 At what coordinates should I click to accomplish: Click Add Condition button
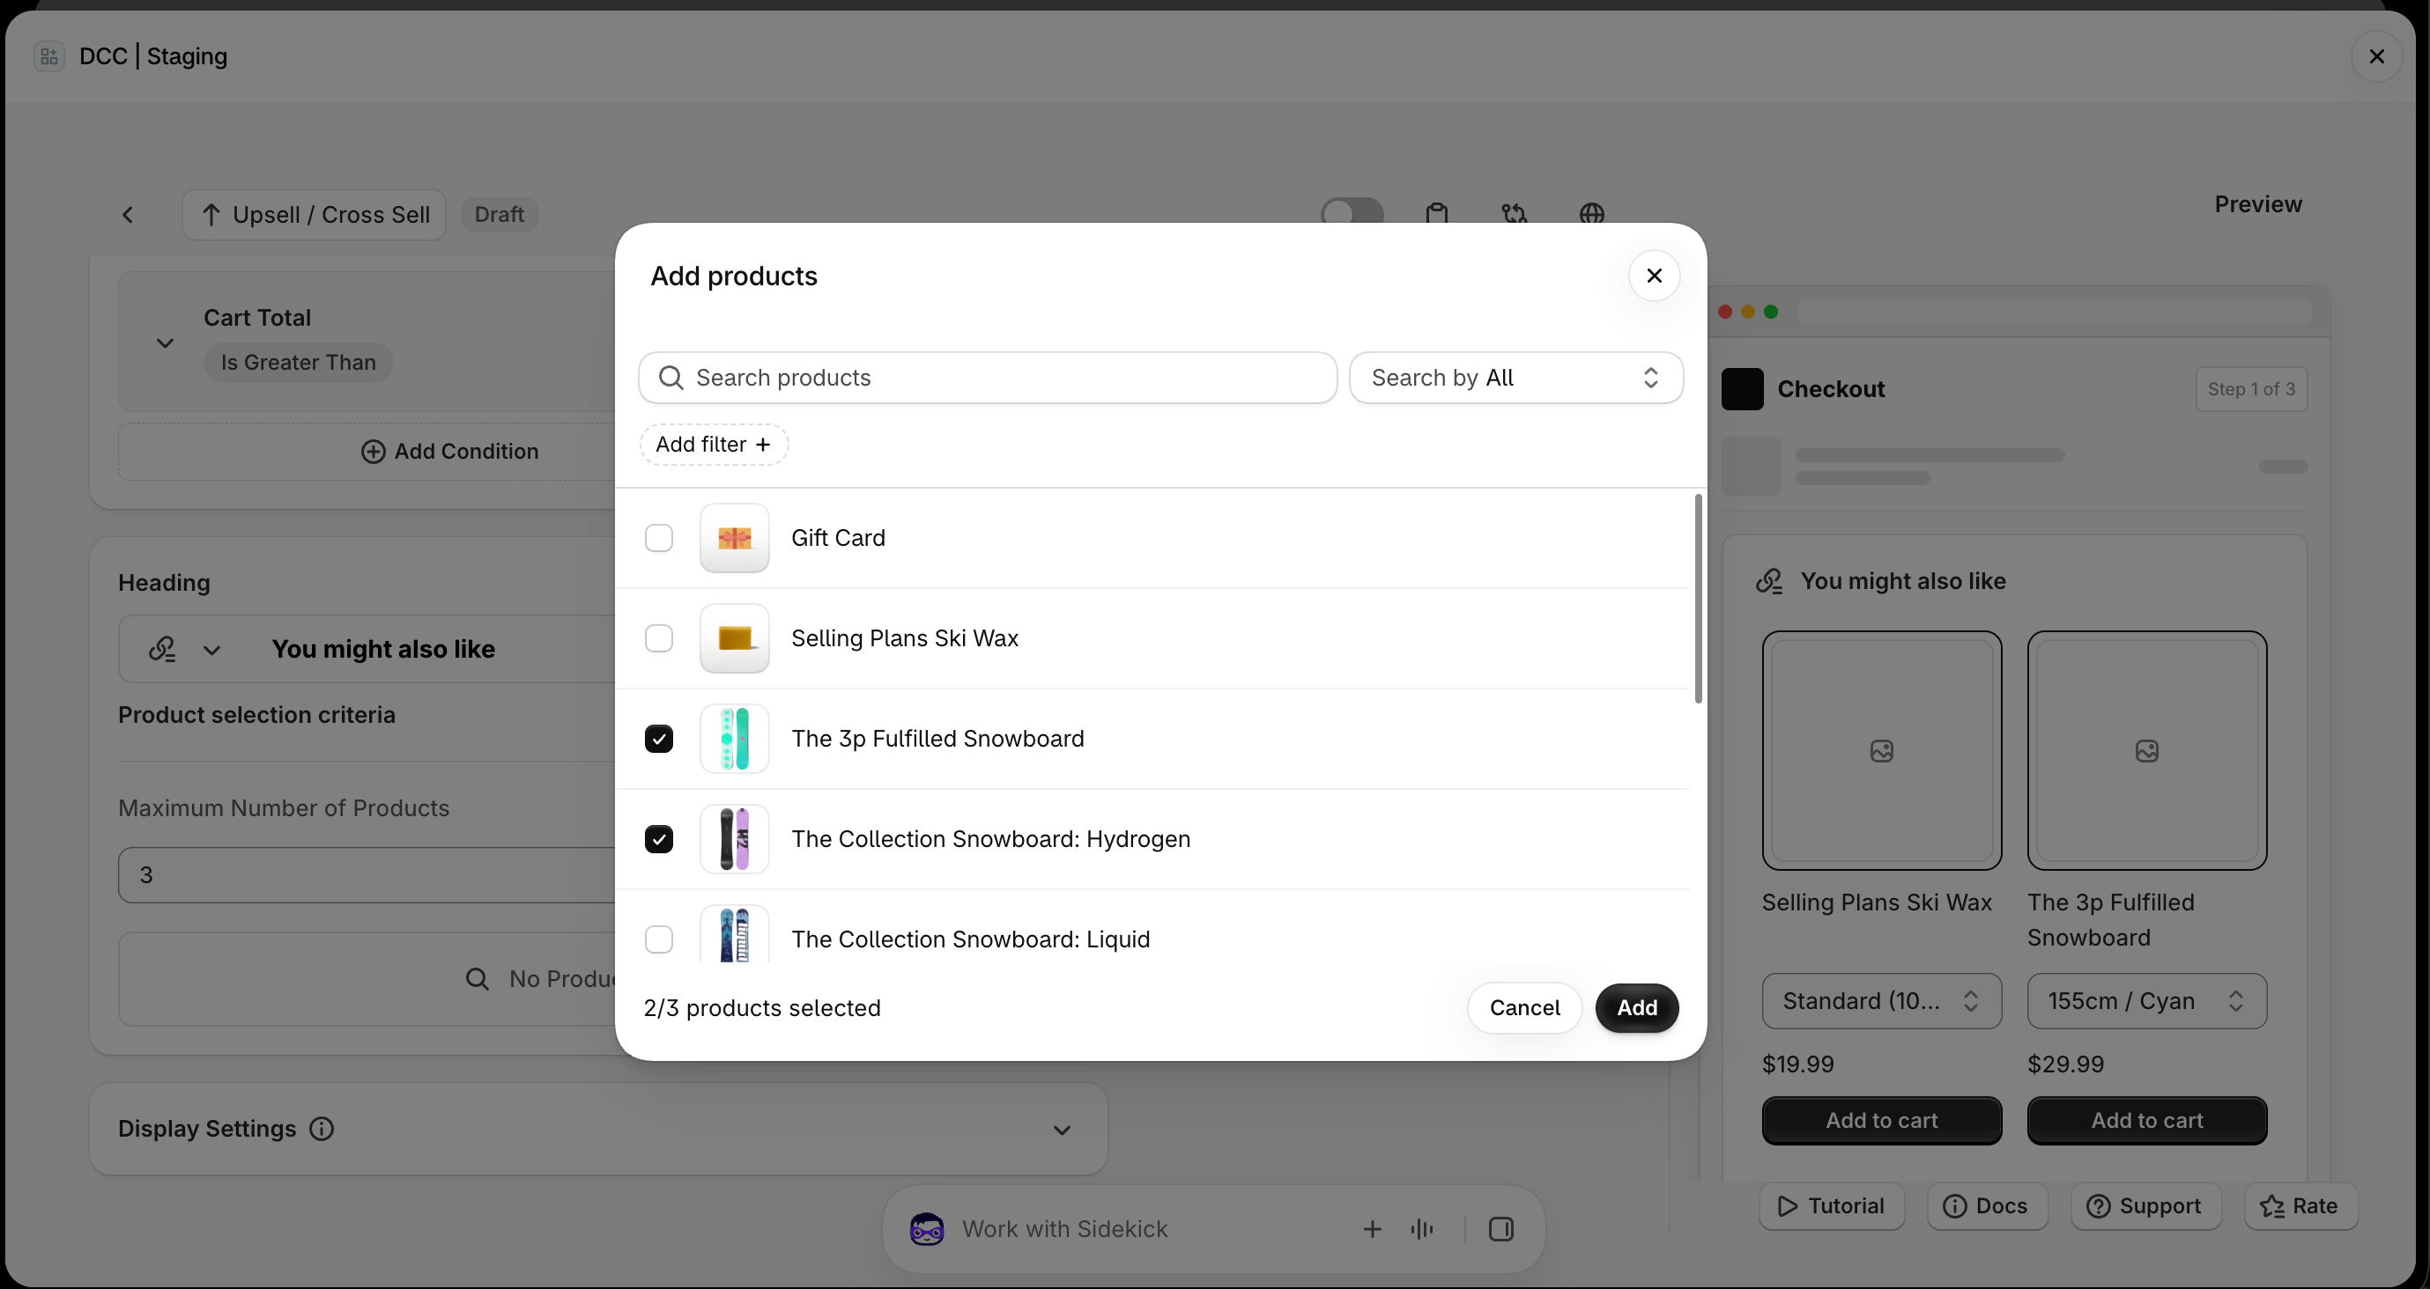coord(450,452)
